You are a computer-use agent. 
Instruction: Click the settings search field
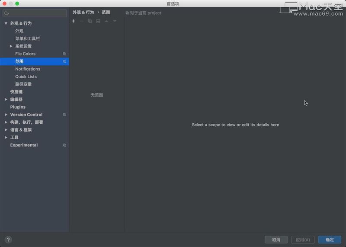pos(35,13)
